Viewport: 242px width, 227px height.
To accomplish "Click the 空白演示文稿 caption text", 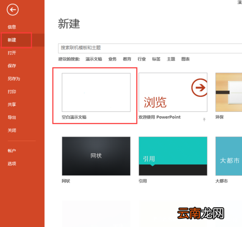I will coord(74,117).
